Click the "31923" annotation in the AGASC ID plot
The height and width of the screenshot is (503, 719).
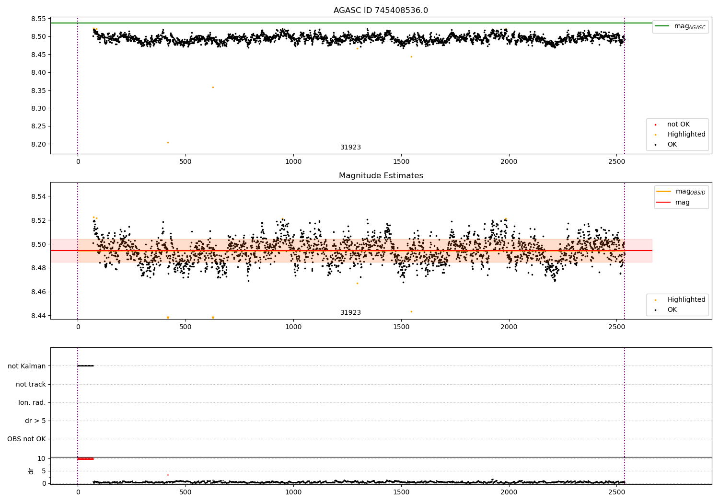[x=350, y=148]
